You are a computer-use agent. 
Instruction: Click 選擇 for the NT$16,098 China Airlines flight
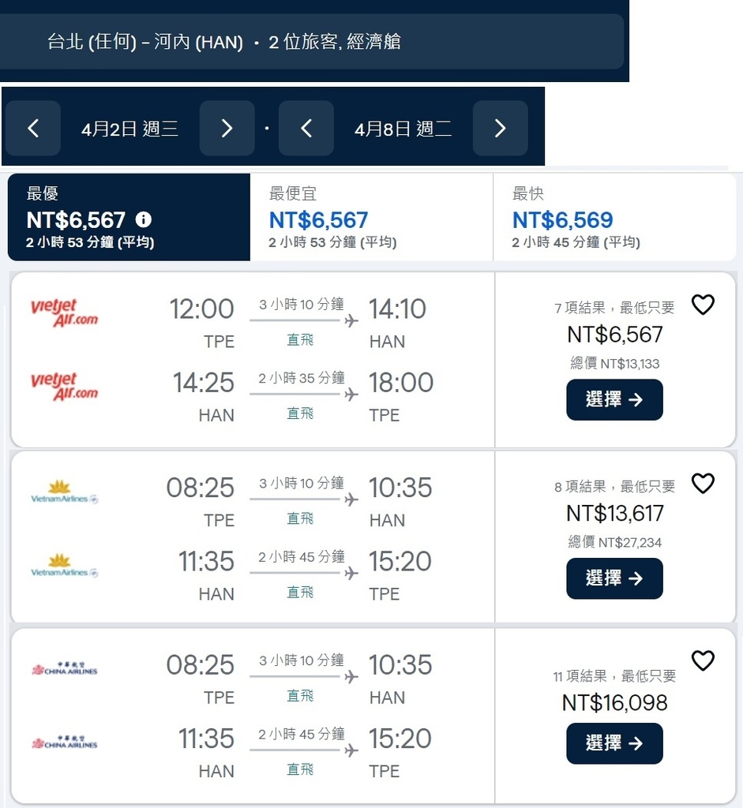pyautogui.click(x=614, y=743)
